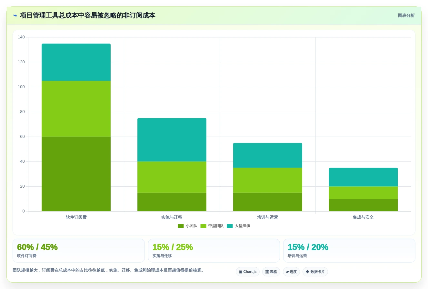Viewport: 428px width, 289px height.
Task: Click the 数据卡片 tag chip
Action: pos(315,272)
